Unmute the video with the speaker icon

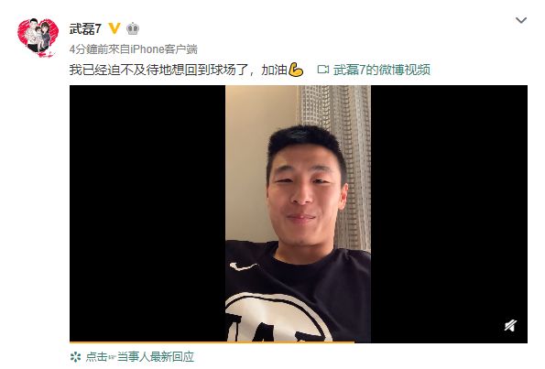pos(510,326)
